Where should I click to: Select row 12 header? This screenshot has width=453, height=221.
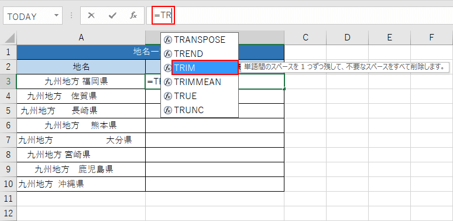coord(8,213)
